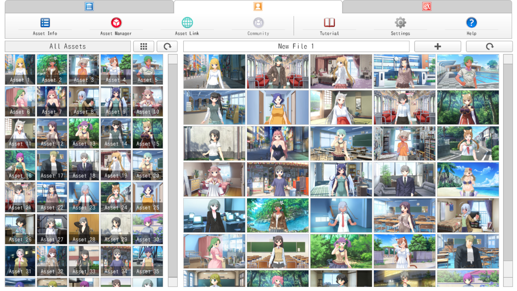Open Help with the question mark icon
This screenshot has width=517, height=291.
click(x=471, y=26)
